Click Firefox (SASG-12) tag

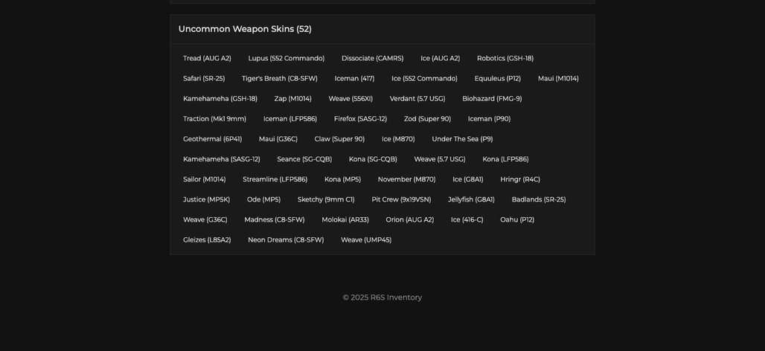(x=360, y=119)
